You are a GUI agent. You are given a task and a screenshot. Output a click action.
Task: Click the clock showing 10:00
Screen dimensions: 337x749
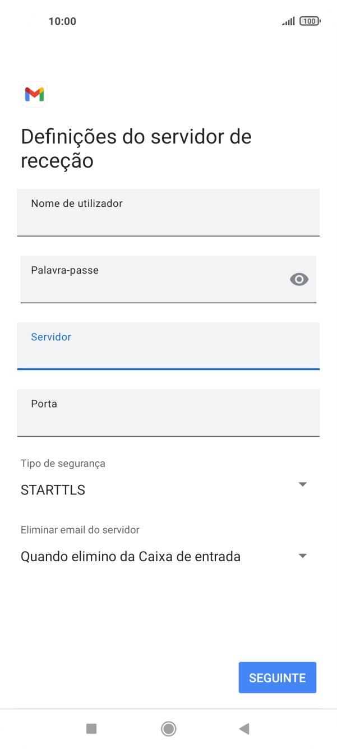(61, 21)
